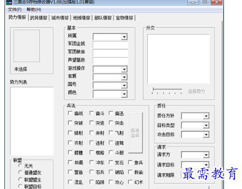This screenshot has width=242, height=189.
Task: Toggle the 发石 checkbox
Action: point(111,162)
